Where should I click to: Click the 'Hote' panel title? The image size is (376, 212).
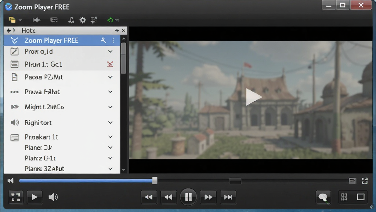[29, 31]
